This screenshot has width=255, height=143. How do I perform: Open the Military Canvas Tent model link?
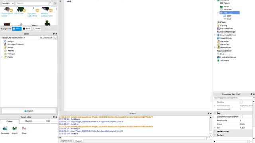(47, 15)
